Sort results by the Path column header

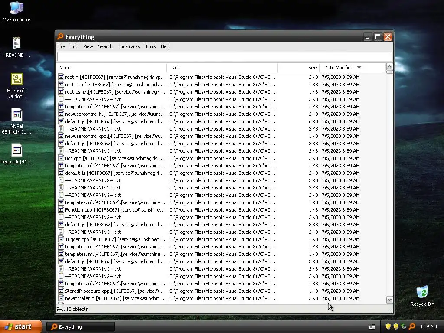(222, 68)
